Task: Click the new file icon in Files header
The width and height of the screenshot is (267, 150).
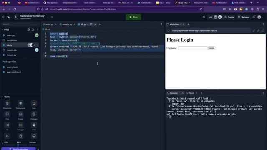Action: [x=28, y=30]
